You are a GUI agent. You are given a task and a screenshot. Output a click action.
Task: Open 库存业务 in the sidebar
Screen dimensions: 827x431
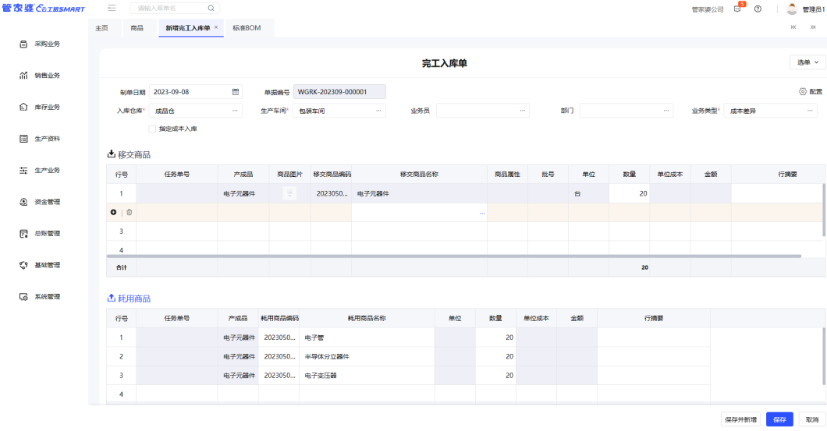[47, 107]
